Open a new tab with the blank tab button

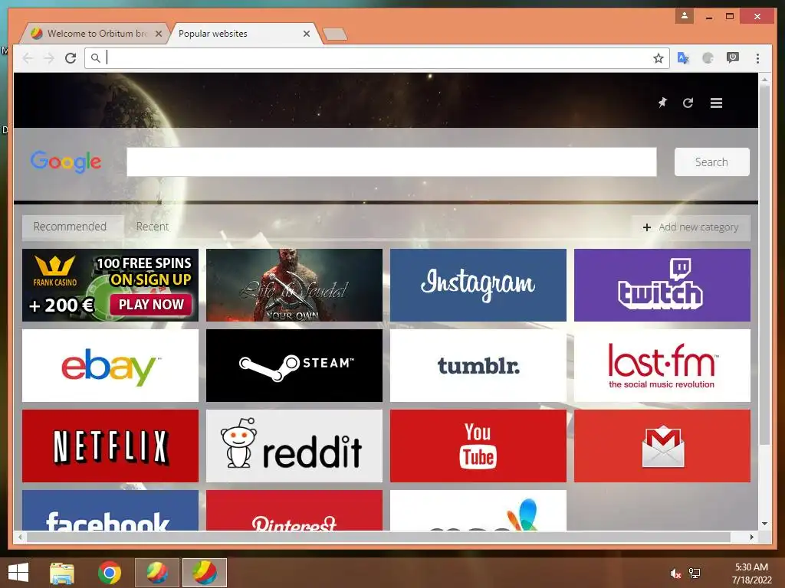tap(335, 34)
